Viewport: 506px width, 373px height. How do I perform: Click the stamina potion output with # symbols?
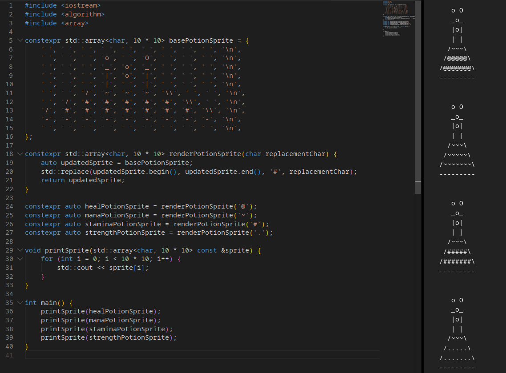457,252
